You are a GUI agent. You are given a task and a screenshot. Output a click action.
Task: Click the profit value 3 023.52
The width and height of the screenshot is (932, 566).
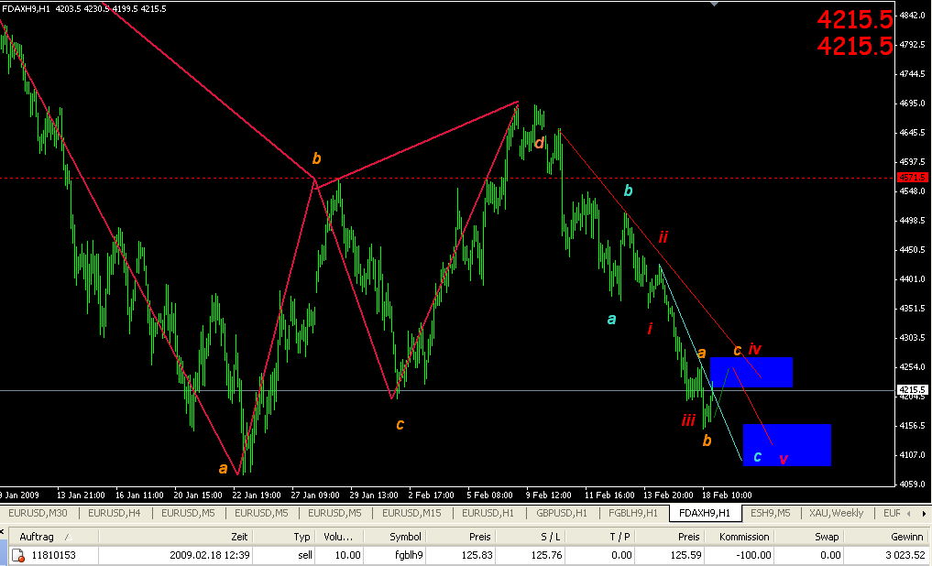(x=905, y=555)
